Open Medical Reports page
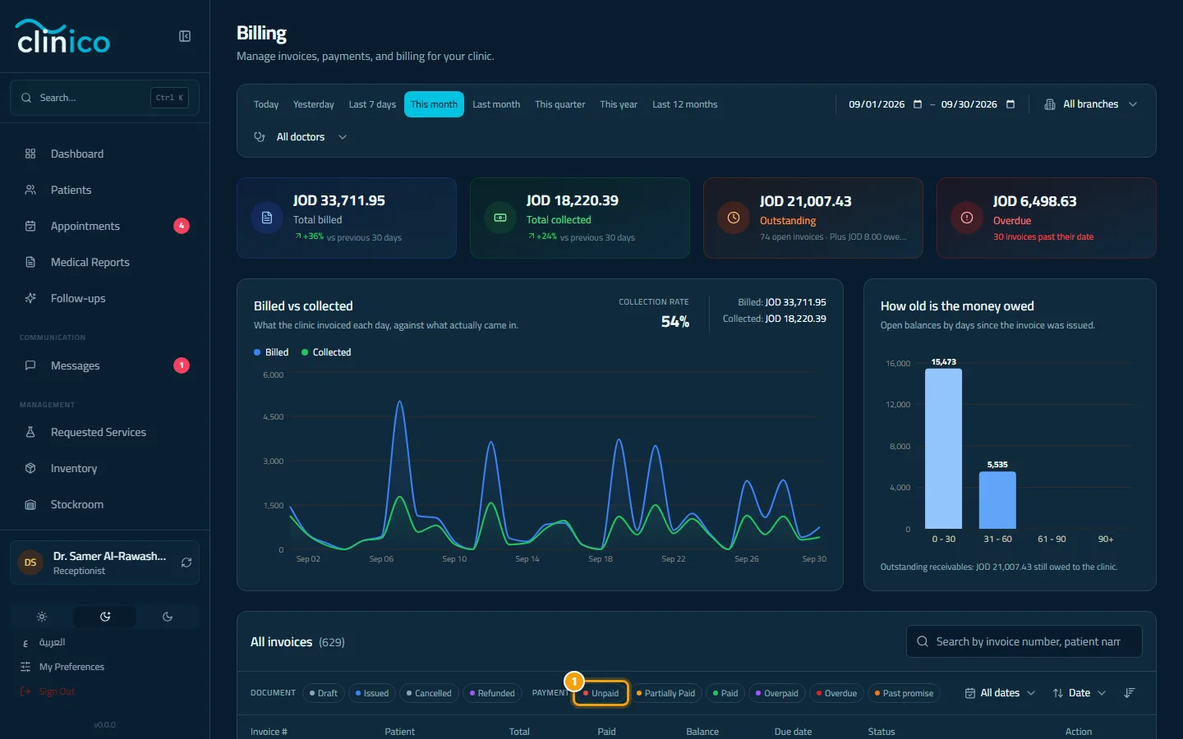The image size is (1183, 739). [104, 262]
